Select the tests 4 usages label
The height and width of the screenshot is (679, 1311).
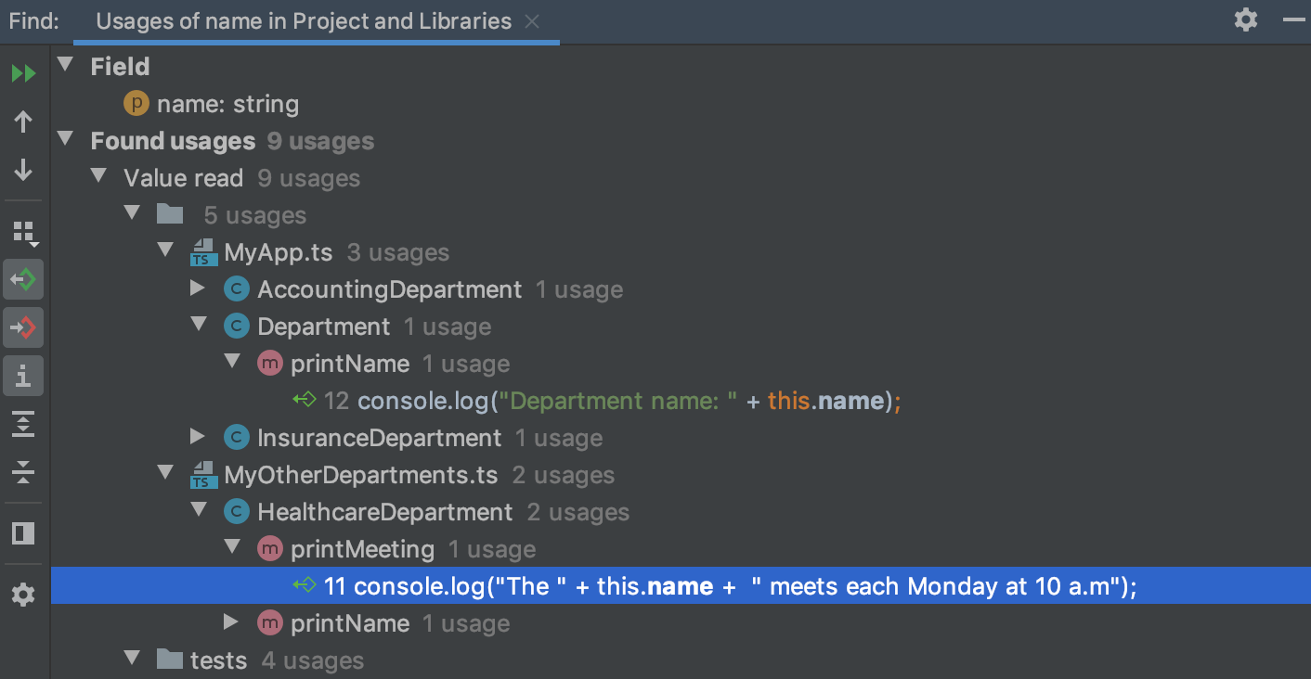coord(277,660)
